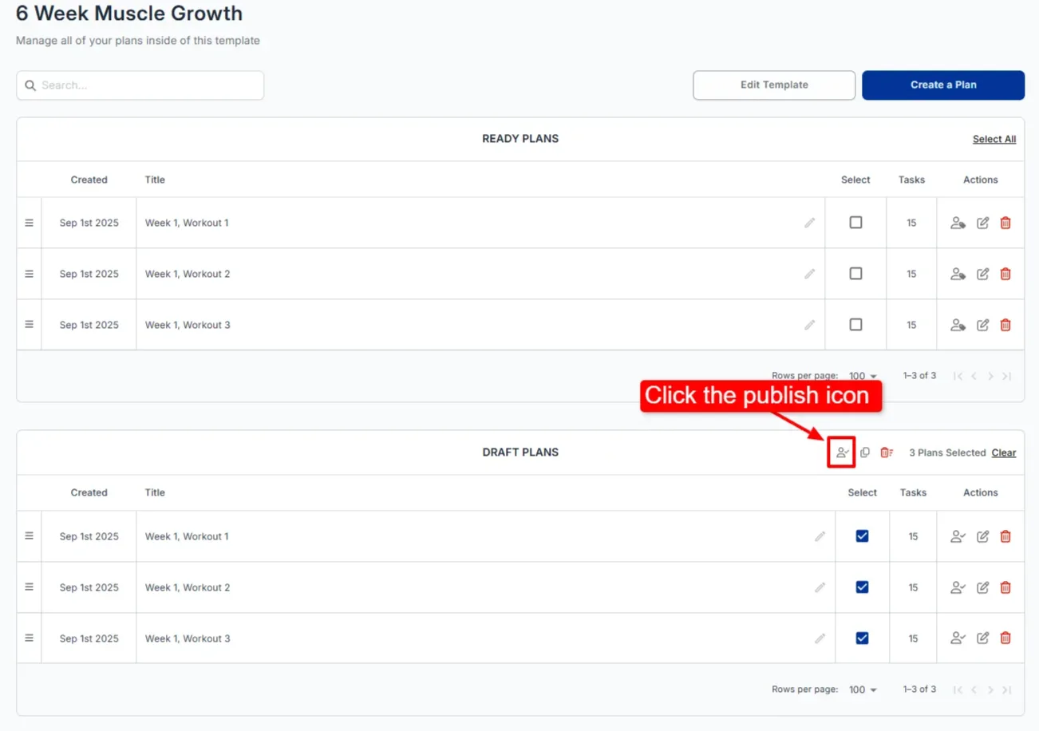Unpublish Ready Plans Week 1, Workout 3
1039x731 pixels.
(958, 325)
